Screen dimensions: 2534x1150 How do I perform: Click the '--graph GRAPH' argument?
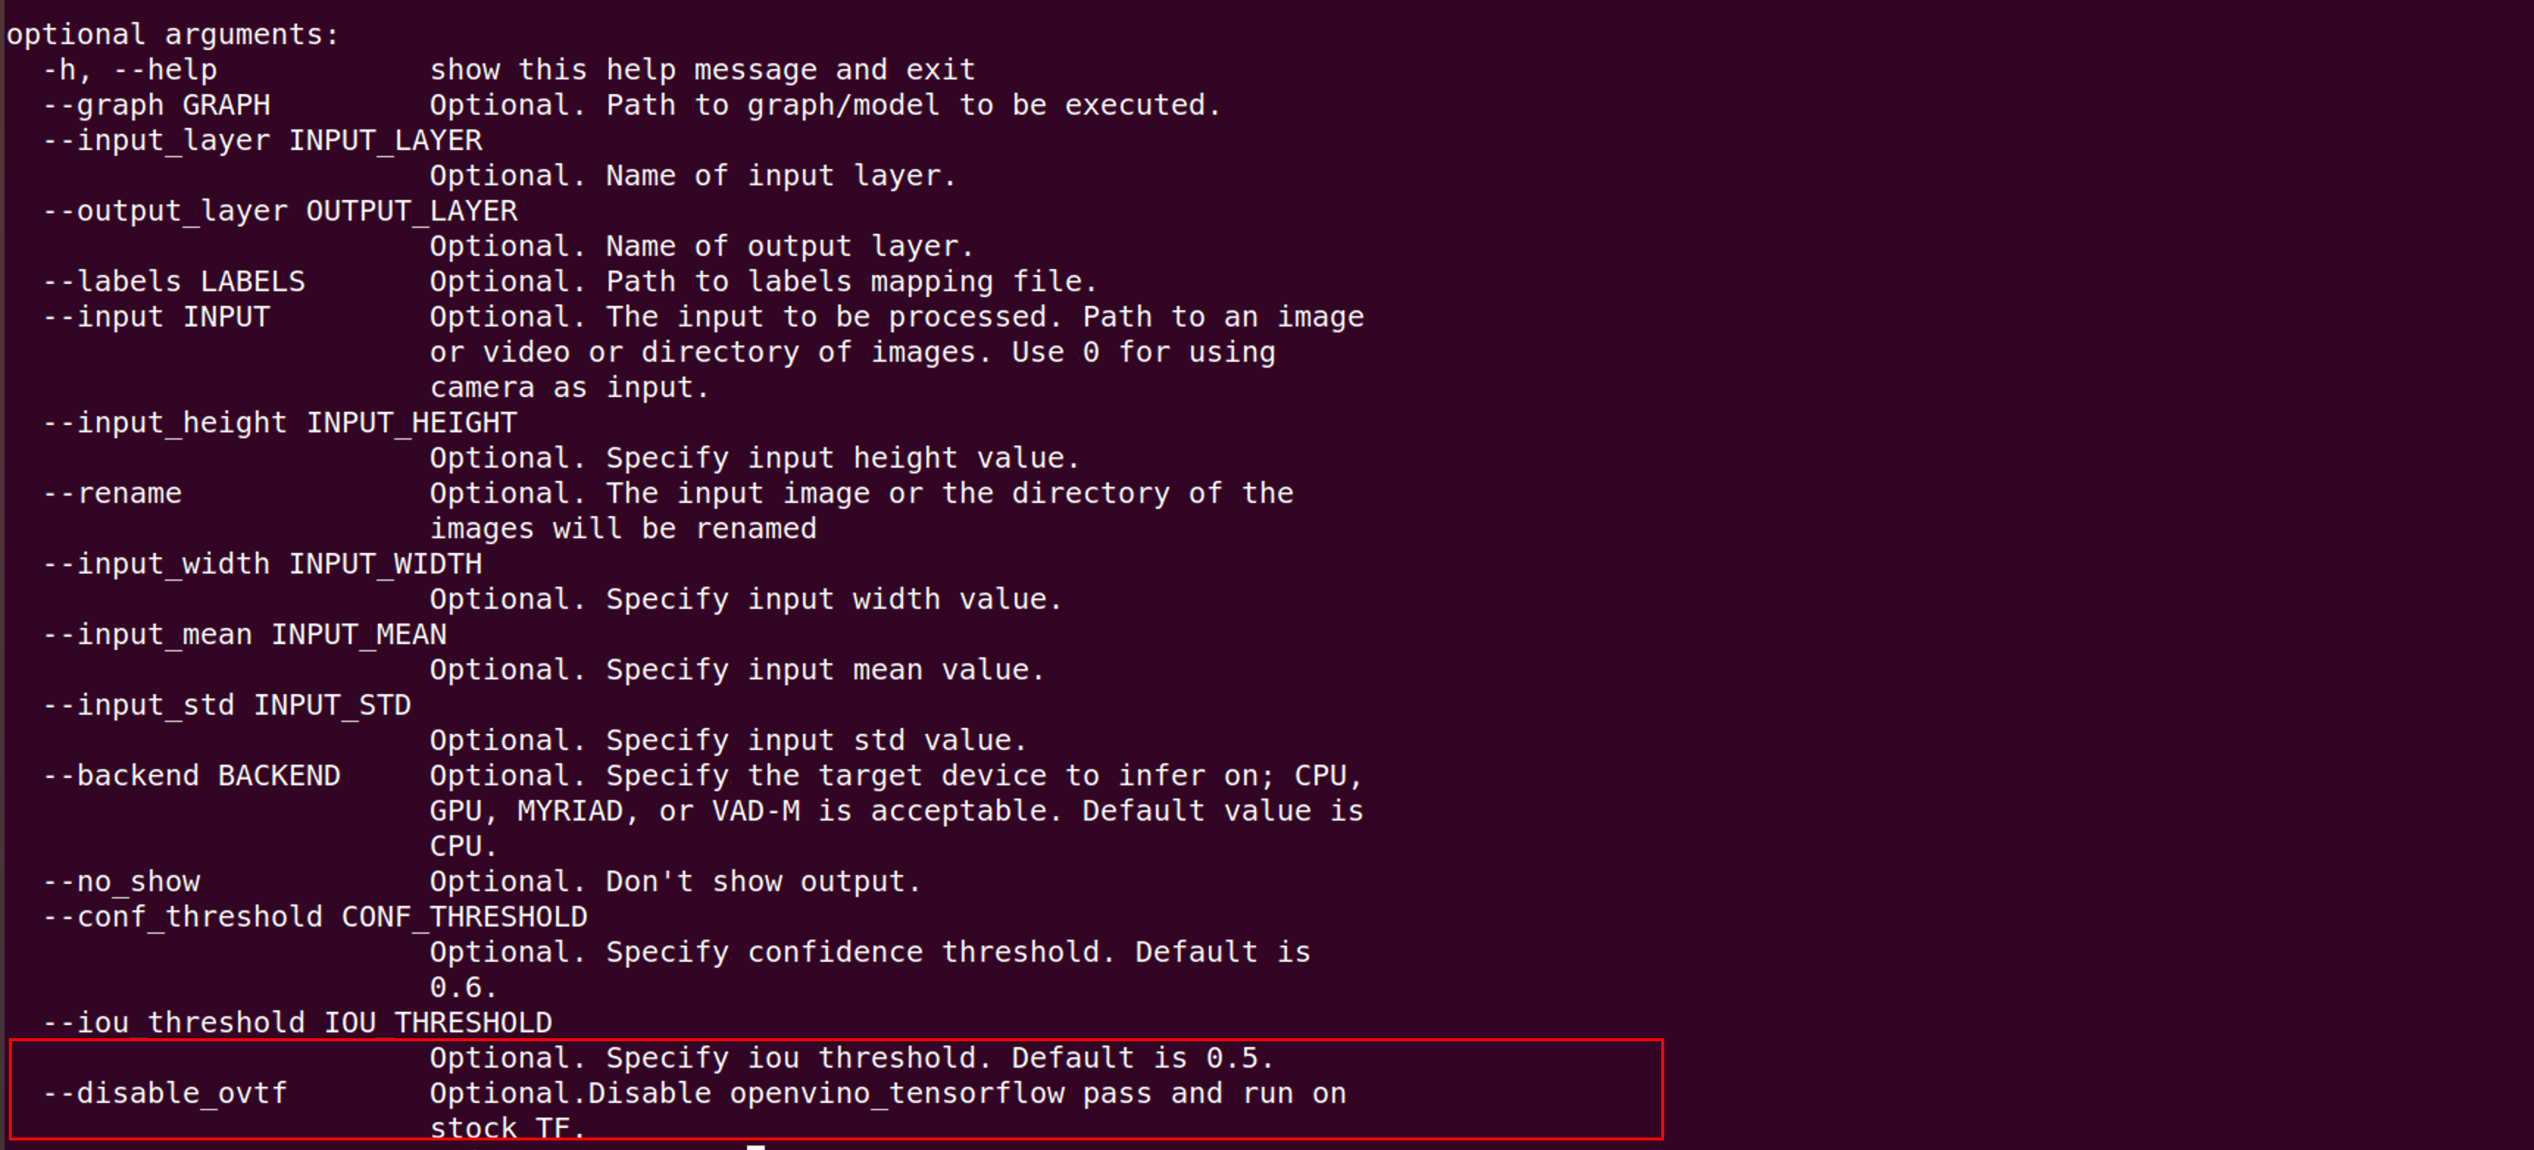point(157,105)
